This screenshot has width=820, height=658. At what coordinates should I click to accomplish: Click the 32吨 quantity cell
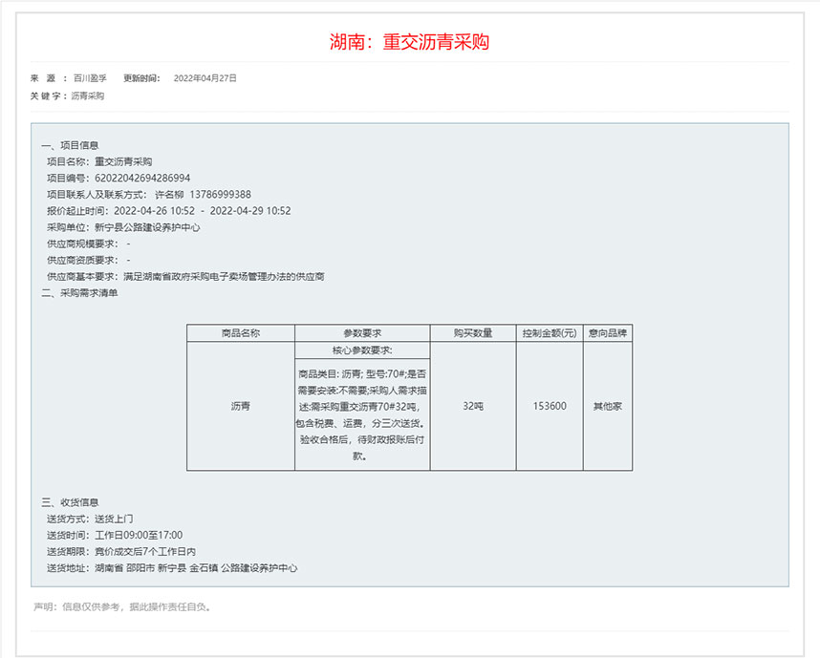tap(472, 406)
